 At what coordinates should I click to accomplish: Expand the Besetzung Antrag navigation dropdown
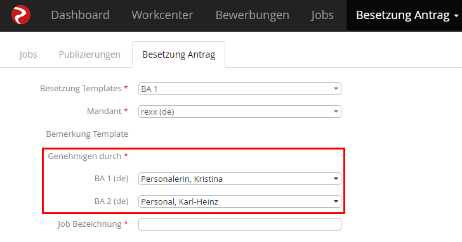click(404, 15)
